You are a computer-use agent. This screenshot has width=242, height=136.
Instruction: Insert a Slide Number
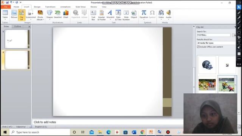(126, 15)
